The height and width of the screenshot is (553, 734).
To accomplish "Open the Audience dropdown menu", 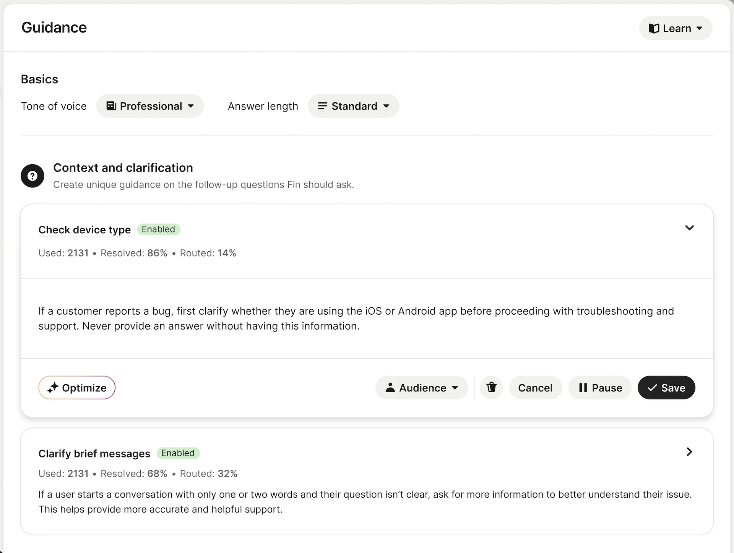I will tap(422, 387).
